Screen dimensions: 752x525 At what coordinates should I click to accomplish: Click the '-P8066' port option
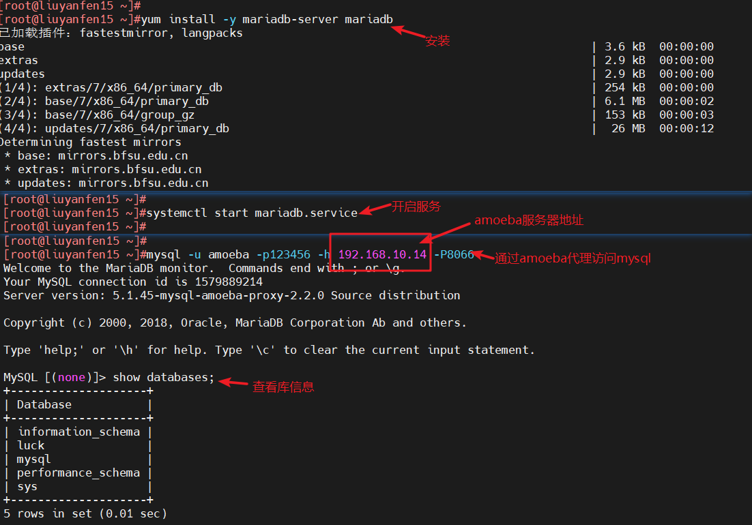point(454,254)
